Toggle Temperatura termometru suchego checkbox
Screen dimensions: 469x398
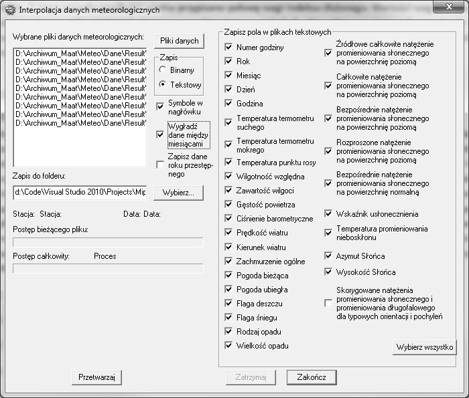click(228, 122)
